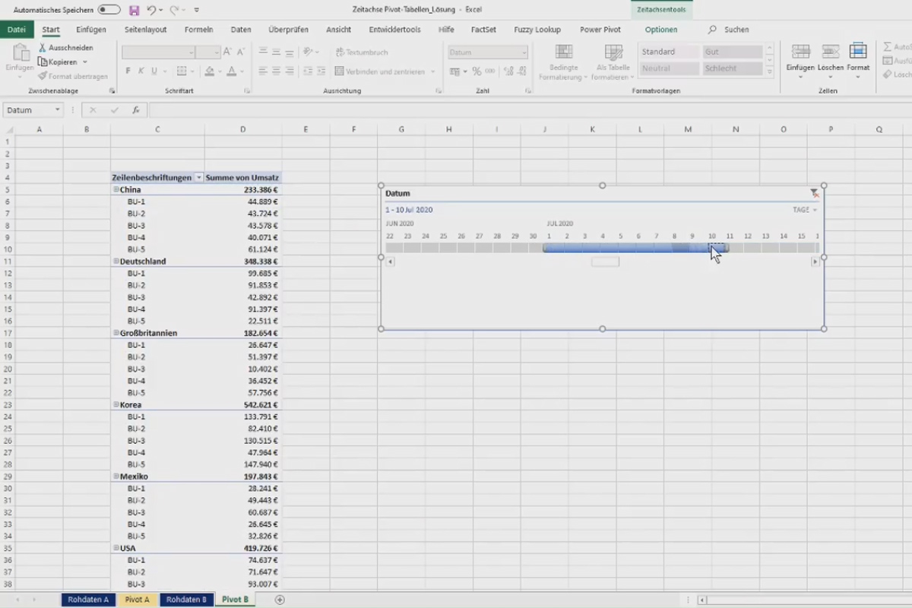Open the Datei tab
Screen dimensions: 912x608
[17, 30]
